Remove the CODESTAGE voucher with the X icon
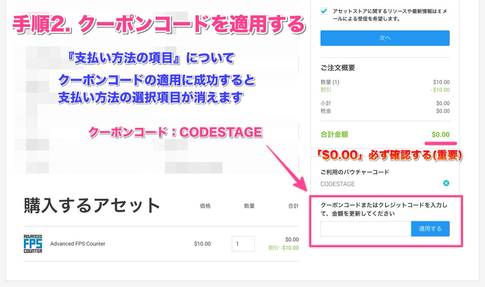The width and height of the screenshot is (485, 287). point(446,183)
